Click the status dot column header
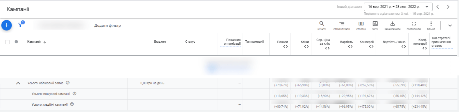The height and width of the screenshot is (112, 459). [x=16, y=41]
